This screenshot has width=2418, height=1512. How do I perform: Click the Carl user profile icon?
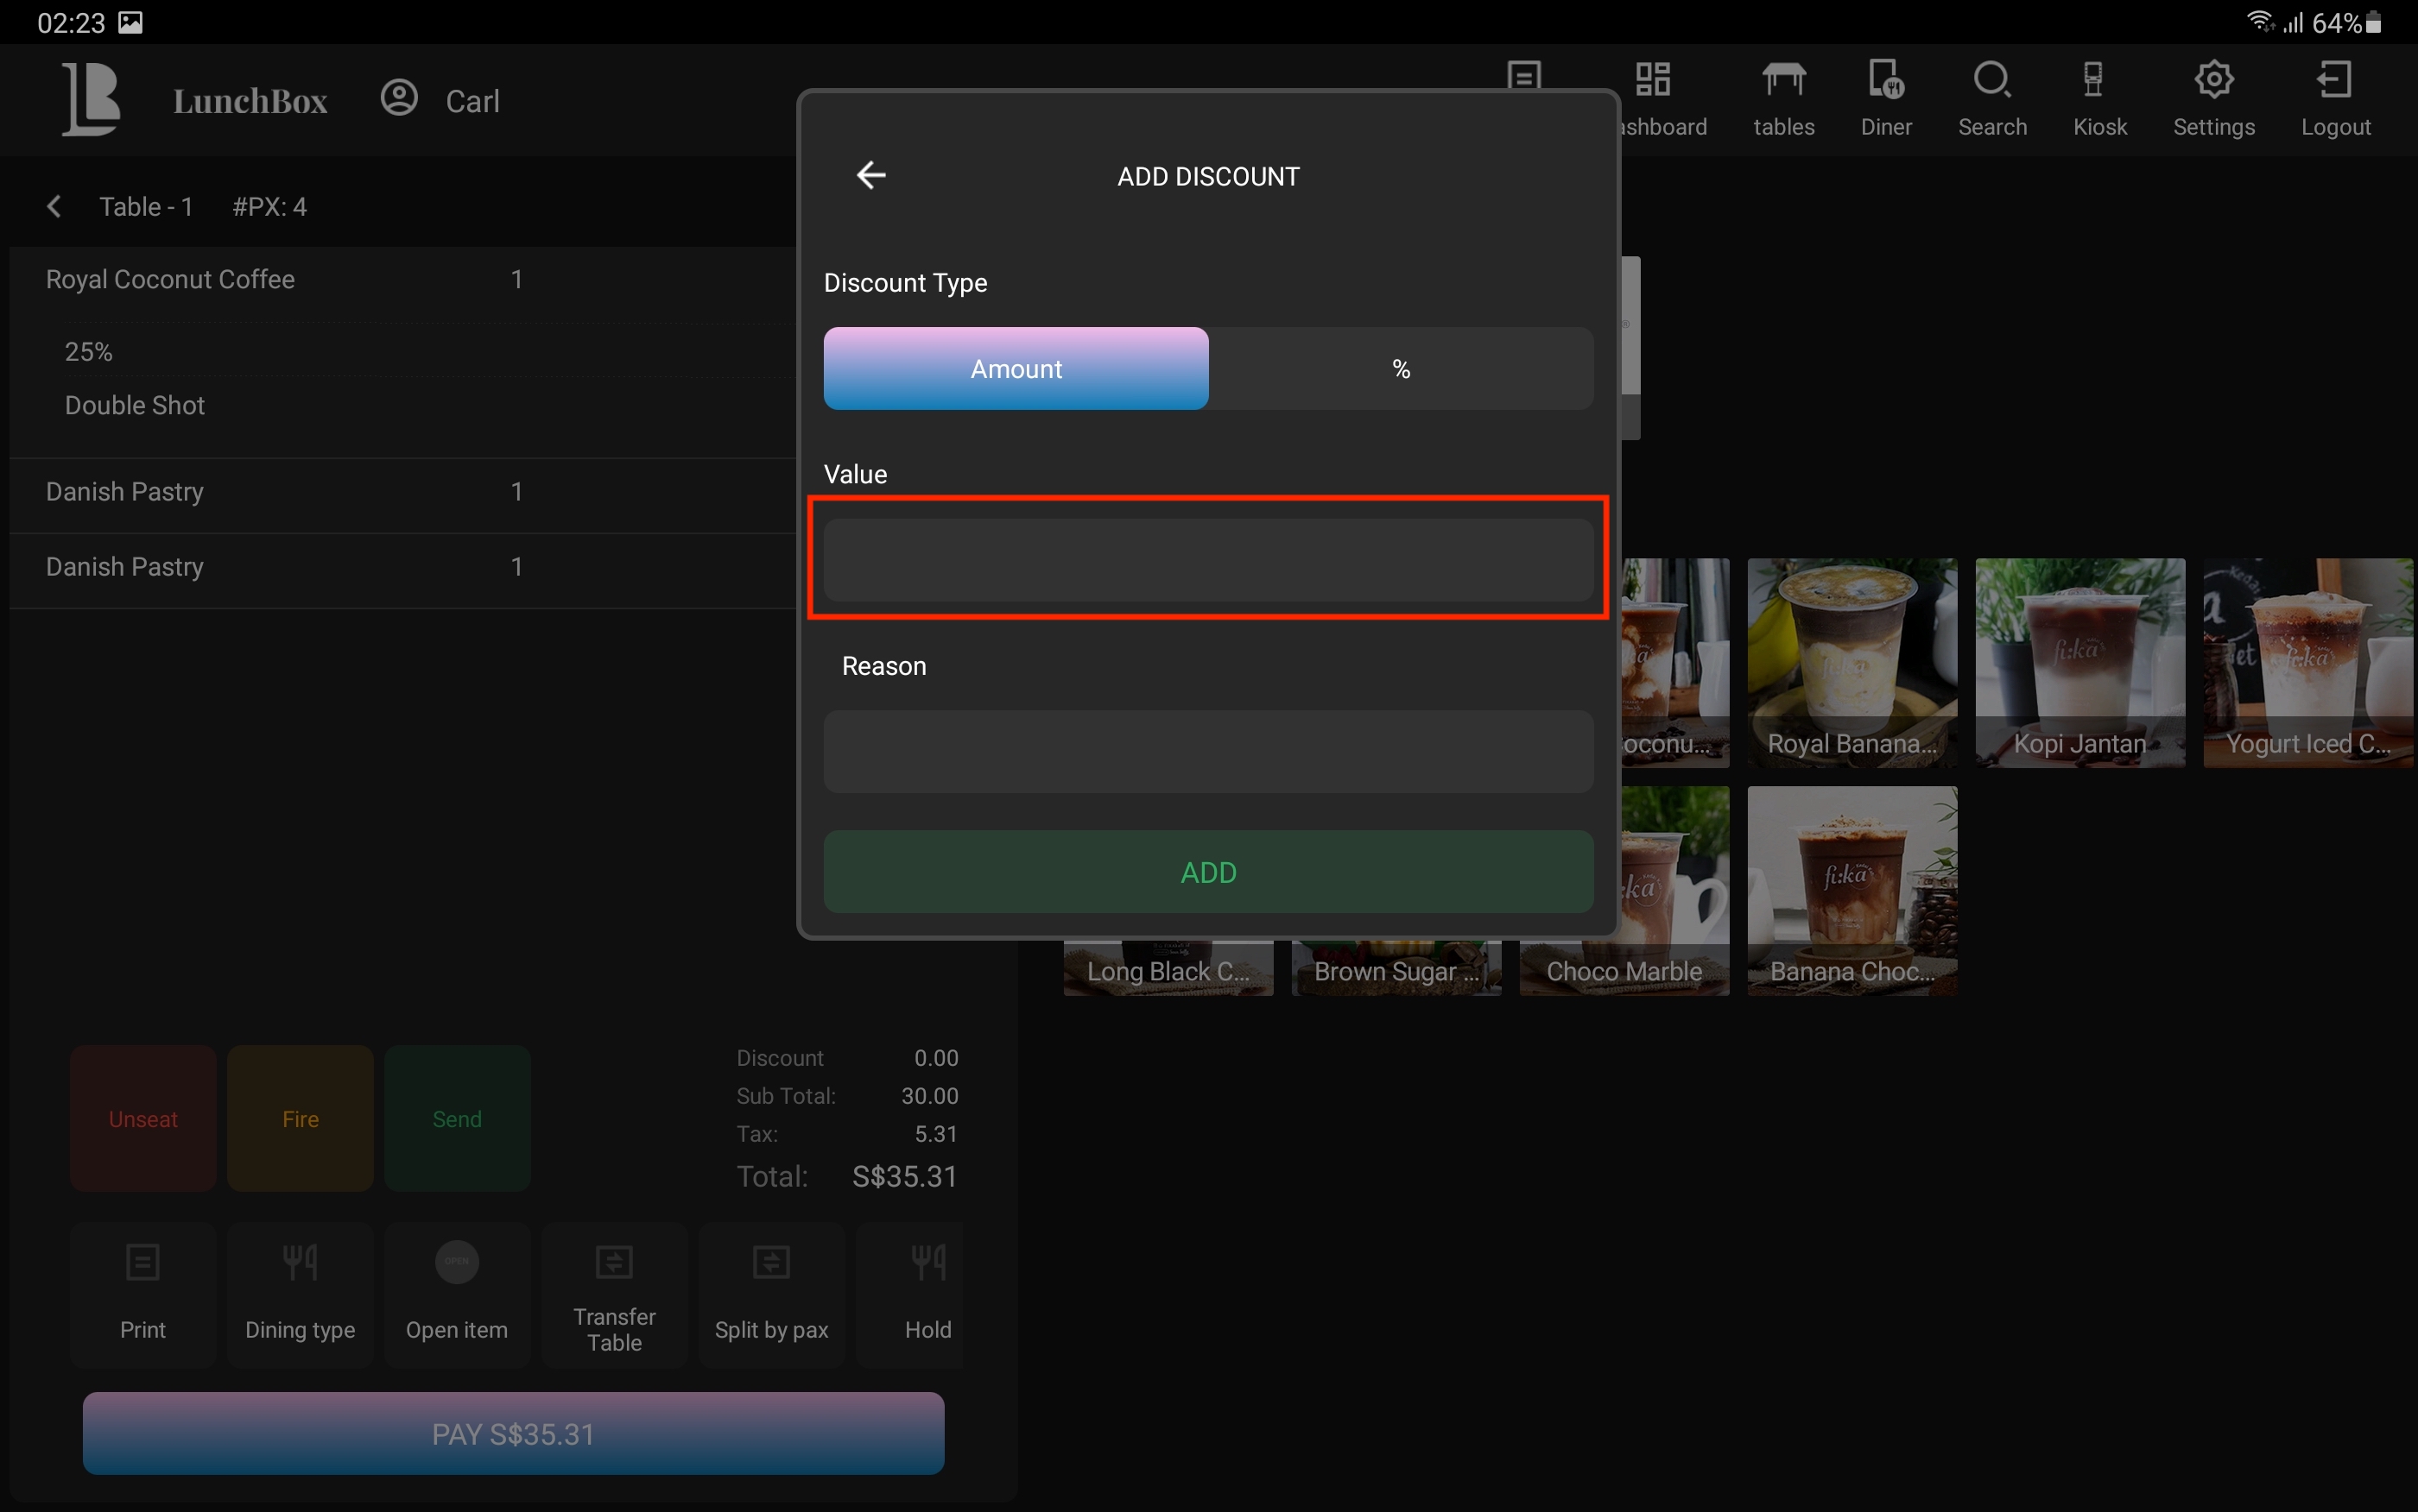click(399, 99)
